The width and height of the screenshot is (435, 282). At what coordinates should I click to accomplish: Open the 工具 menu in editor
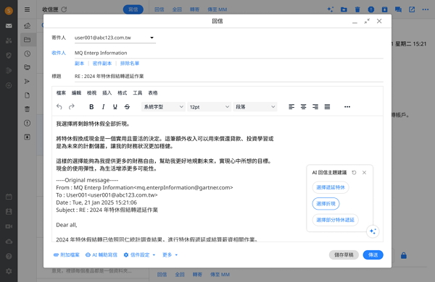(137, 93)
